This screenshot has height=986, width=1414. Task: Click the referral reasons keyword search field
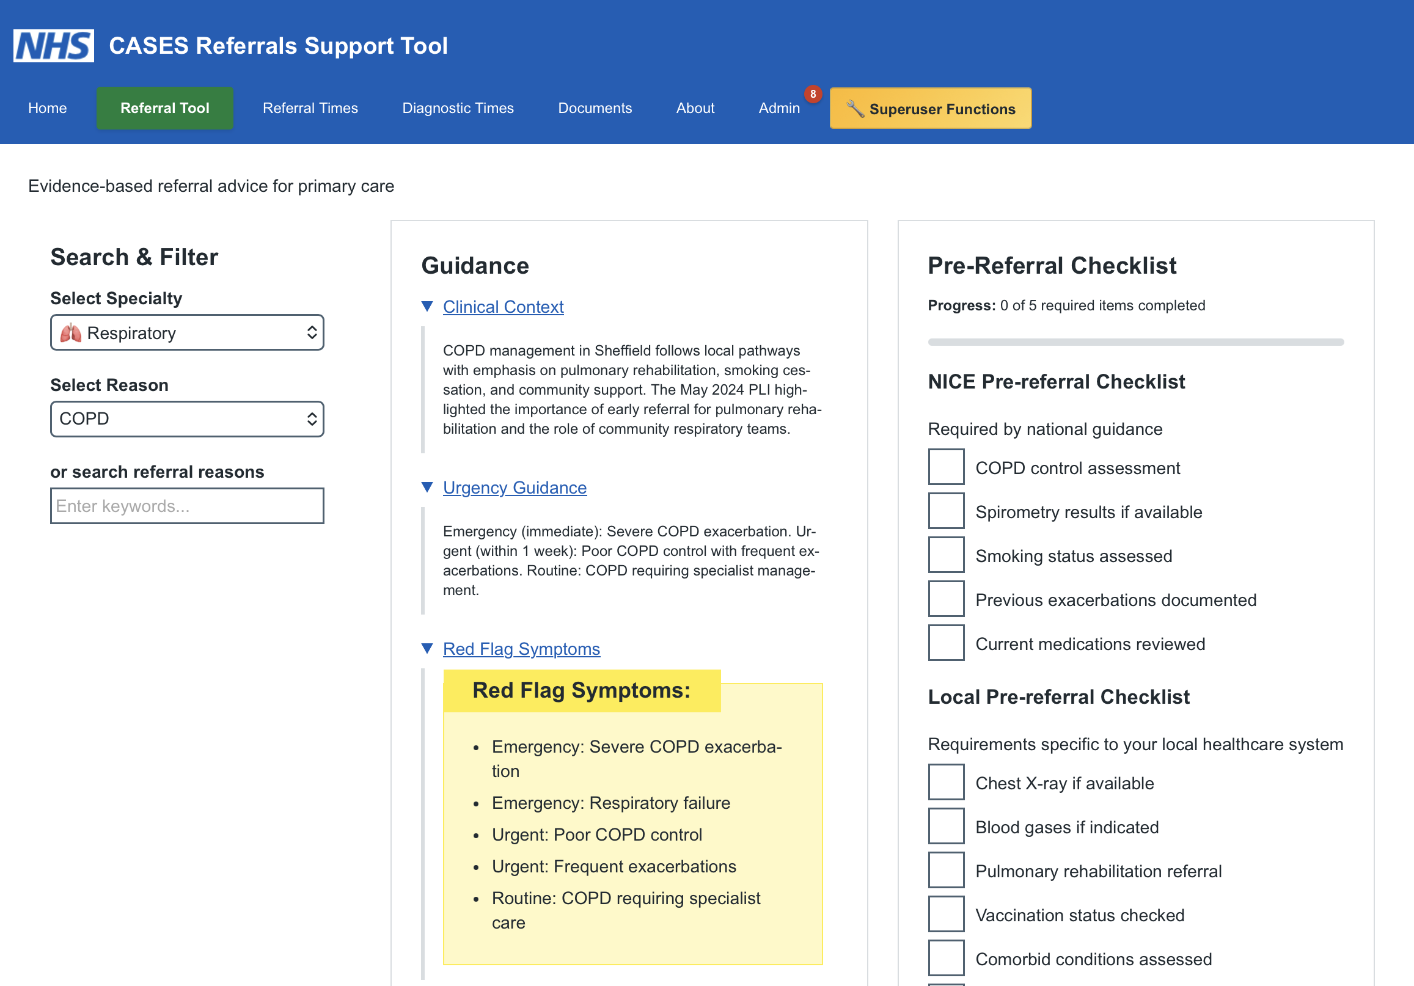point(186,506)
